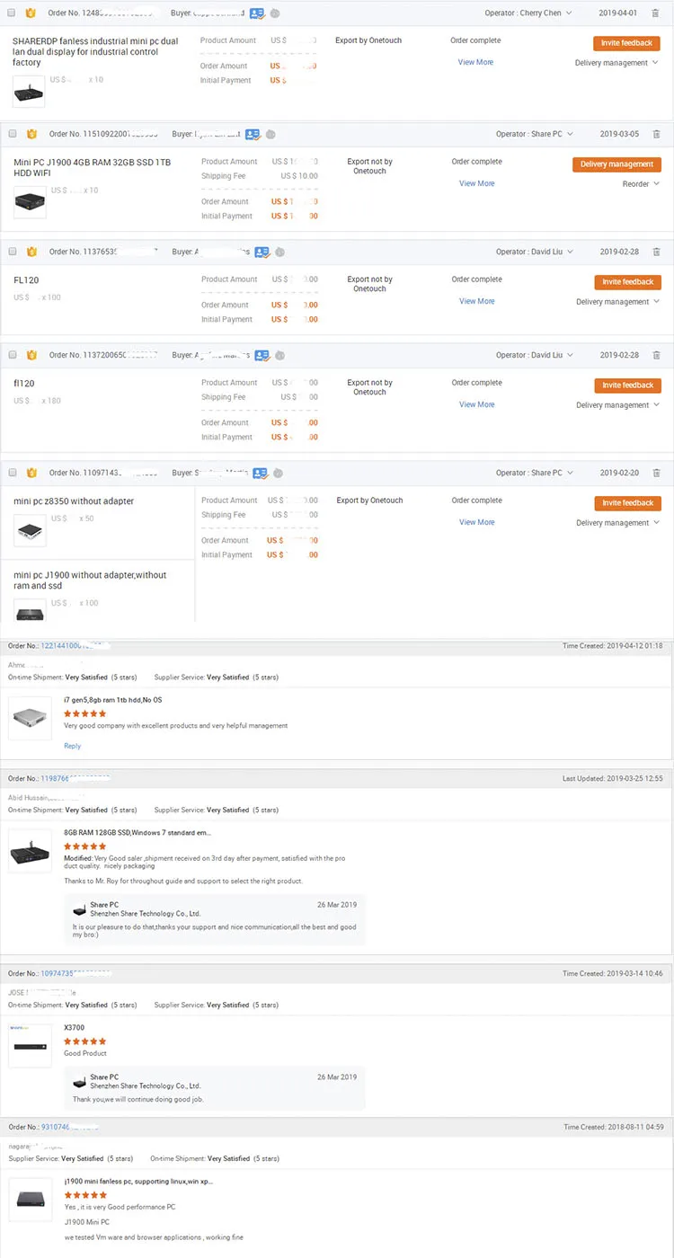674x1258 pixels.
Task: Click Invite feedback on fl120 x 180 order
Action: 627,385
